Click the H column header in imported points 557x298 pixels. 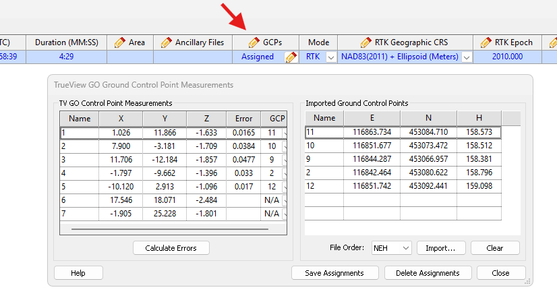479,118
